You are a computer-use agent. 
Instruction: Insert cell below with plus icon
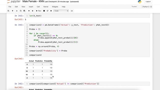coord(12,11)
